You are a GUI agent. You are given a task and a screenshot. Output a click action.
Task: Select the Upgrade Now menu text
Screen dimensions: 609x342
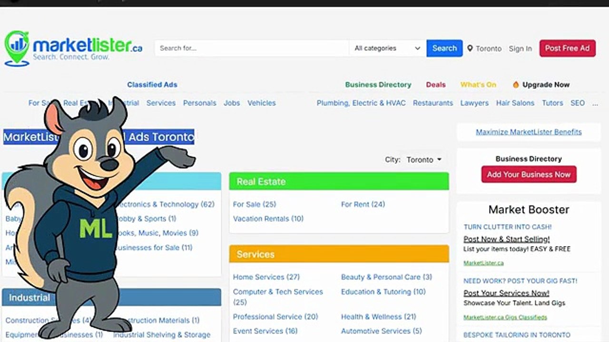coord(546,85)
